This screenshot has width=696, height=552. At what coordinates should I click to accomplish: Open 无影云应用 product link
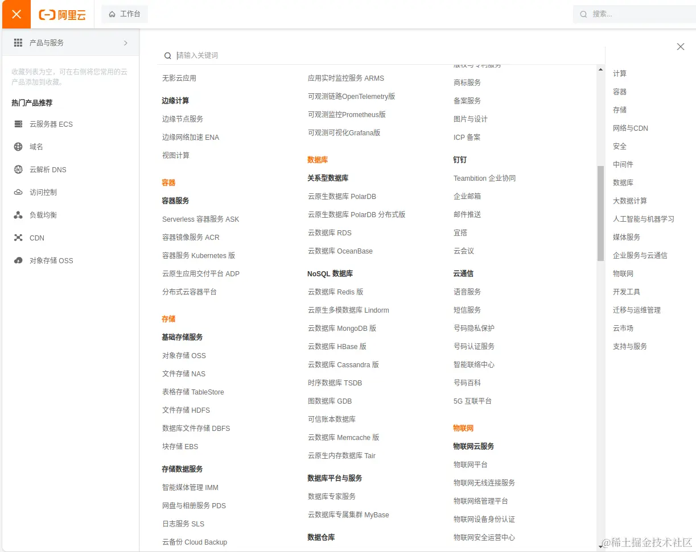click(x=179, y=78)
